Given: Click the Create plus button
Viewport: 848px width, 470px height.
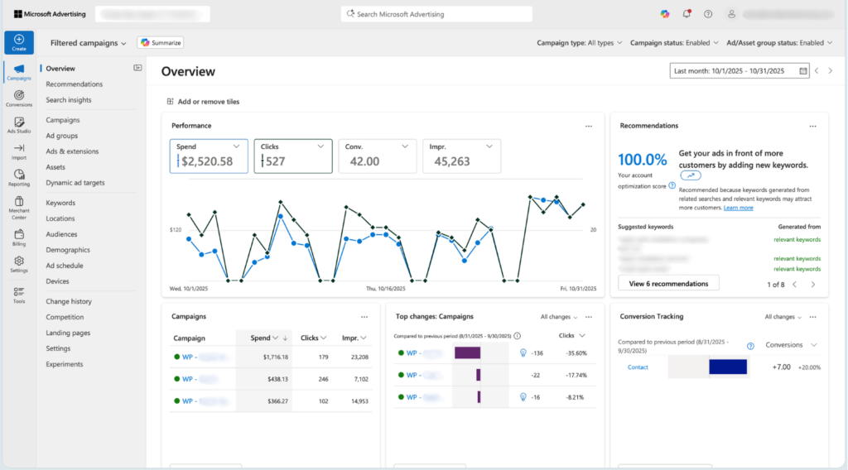Looking at the screenshot, I should [19, 43].
